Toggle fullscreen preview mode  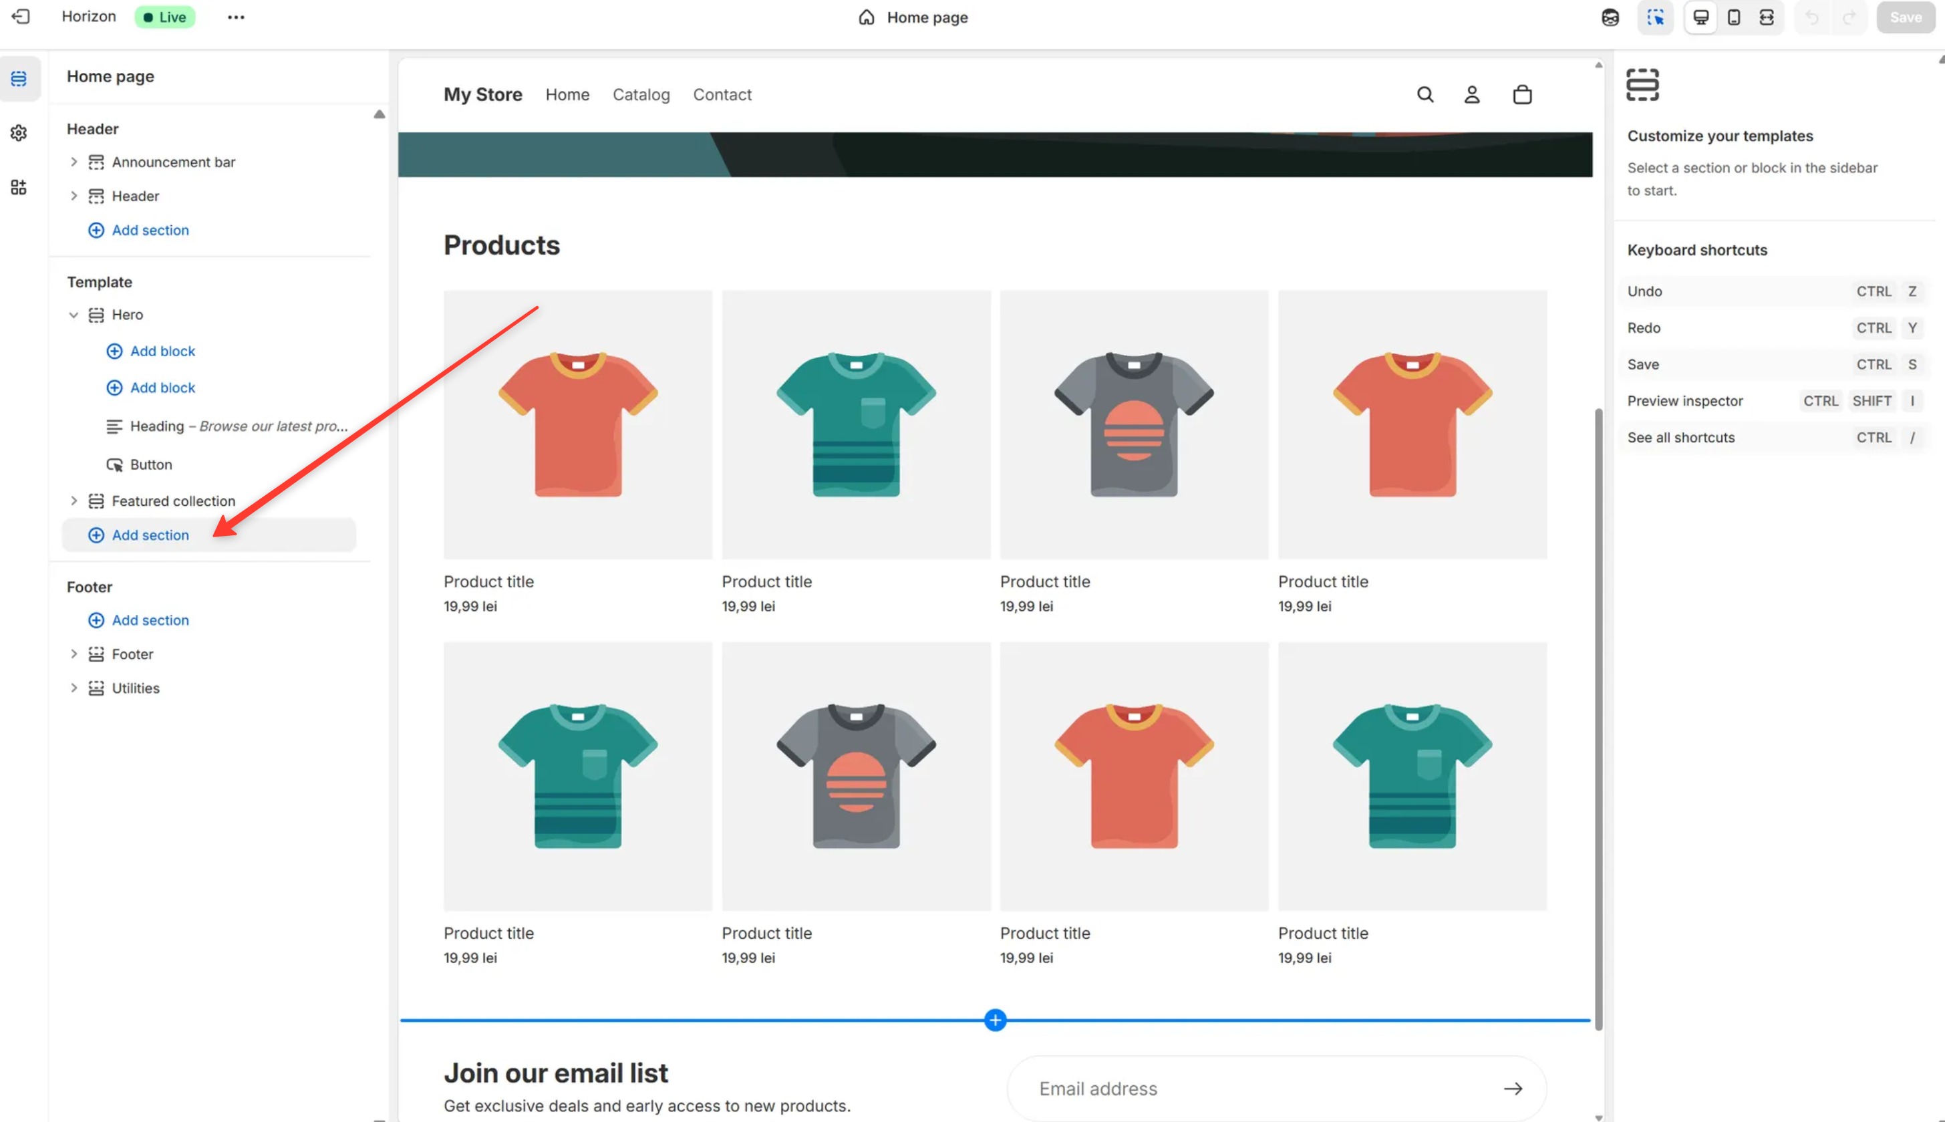[x=1767, y=17]
